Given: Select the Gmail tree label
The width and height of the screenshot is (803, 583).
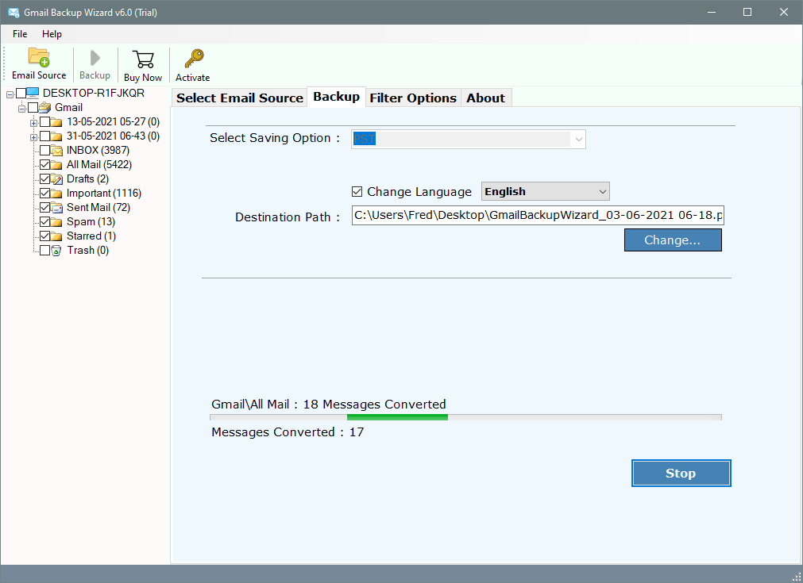Looking at the screenshot, I should [68, 107].
